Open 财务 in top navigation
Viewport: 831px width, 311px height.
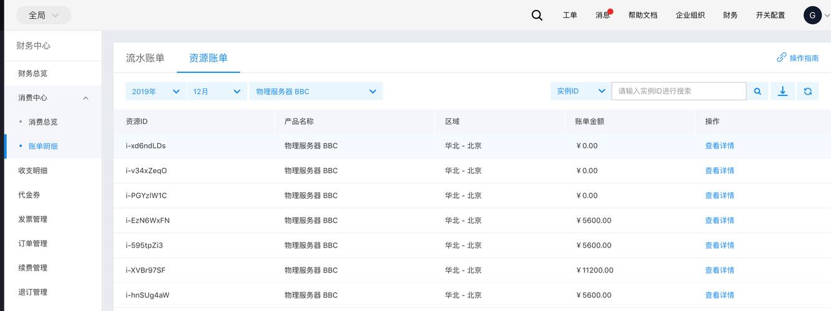(x=730, y=16)
